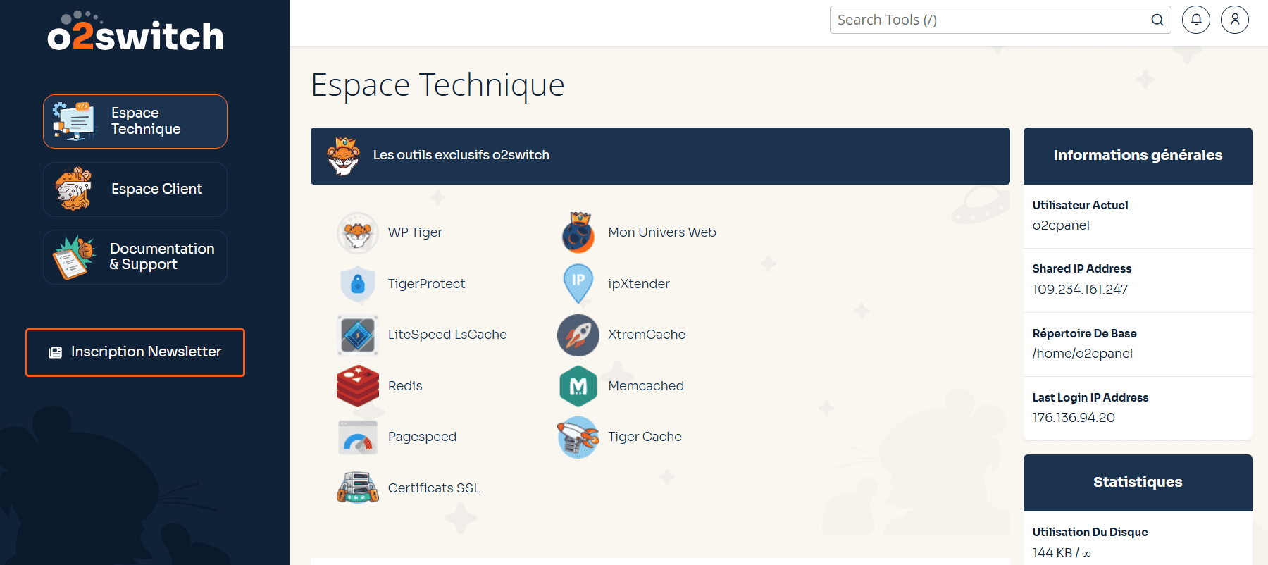Open the XtremCache rocket icon
The height and width of the screenshot is (565, 1268).
click(578, 335)
